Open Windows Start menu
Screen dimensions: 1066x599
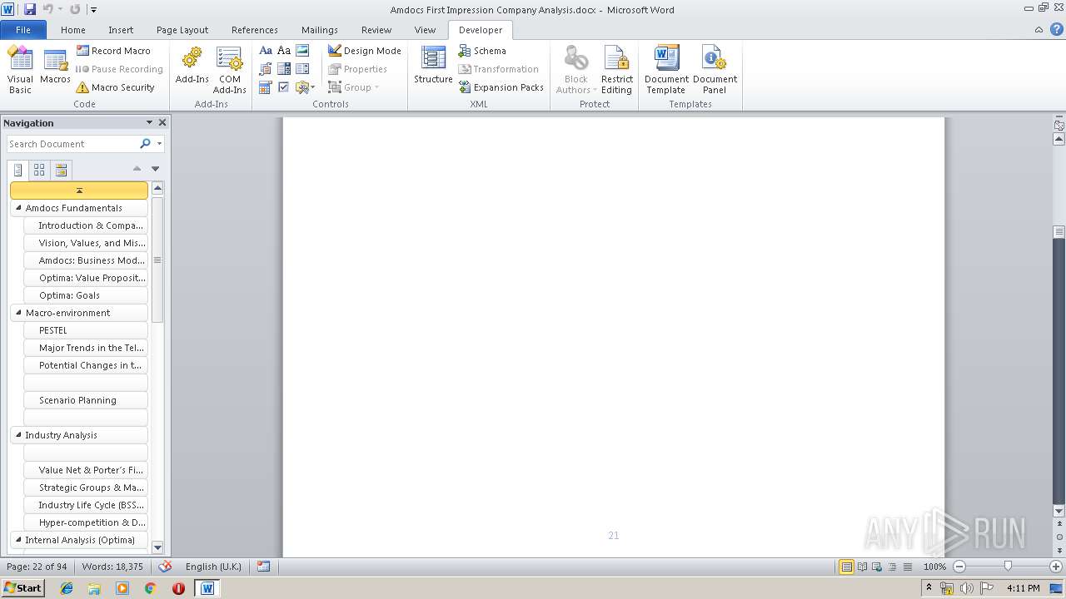[x=23, y=587]
